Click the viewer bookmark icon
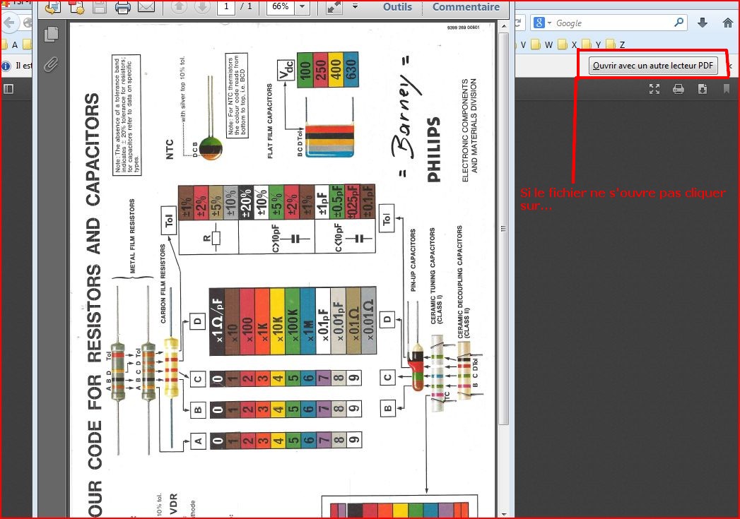The height and width of the screenshot is (519, 740). (x=726, y=89)
